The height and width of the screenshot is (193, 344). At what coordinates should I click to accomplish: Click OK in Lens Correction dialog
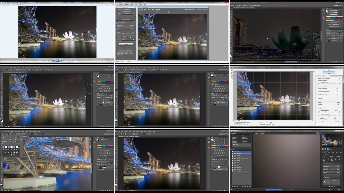[329, 70]
